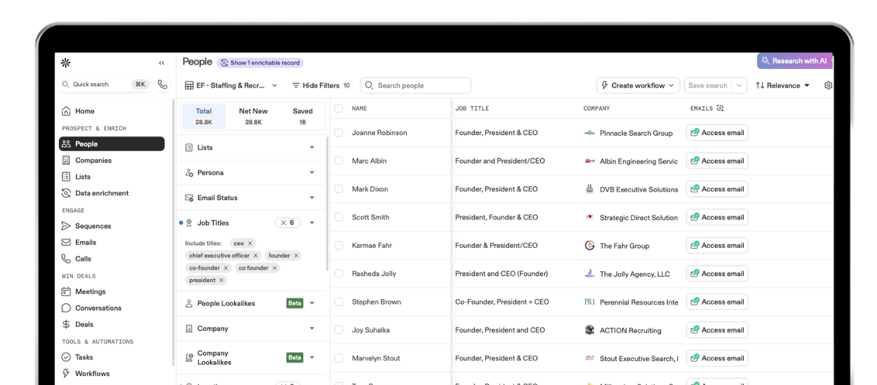
Task: Open the Create workflow dropdown
Action: (x=638, y=85)
